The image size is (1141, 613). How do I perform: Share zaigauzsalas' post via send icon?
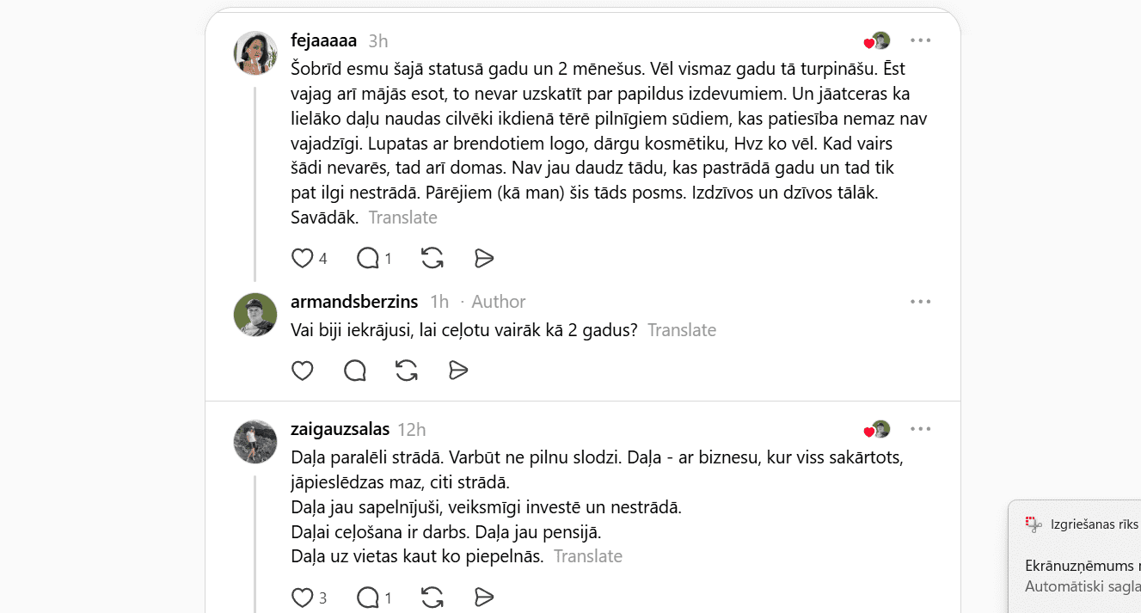(484, 598)
